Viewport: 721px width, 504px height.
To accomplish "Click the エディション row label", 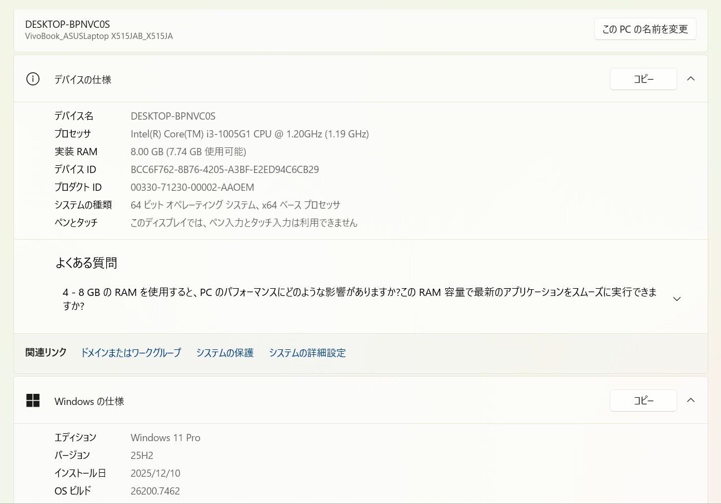I will pos(75,438).
